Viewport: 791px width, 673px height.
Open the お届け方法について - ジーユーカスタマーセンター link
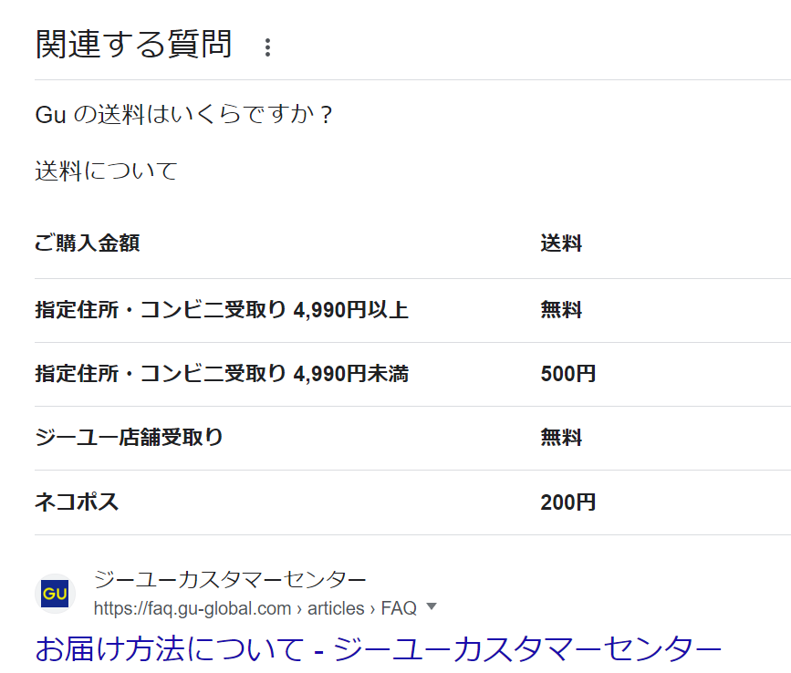click(379, 648)
